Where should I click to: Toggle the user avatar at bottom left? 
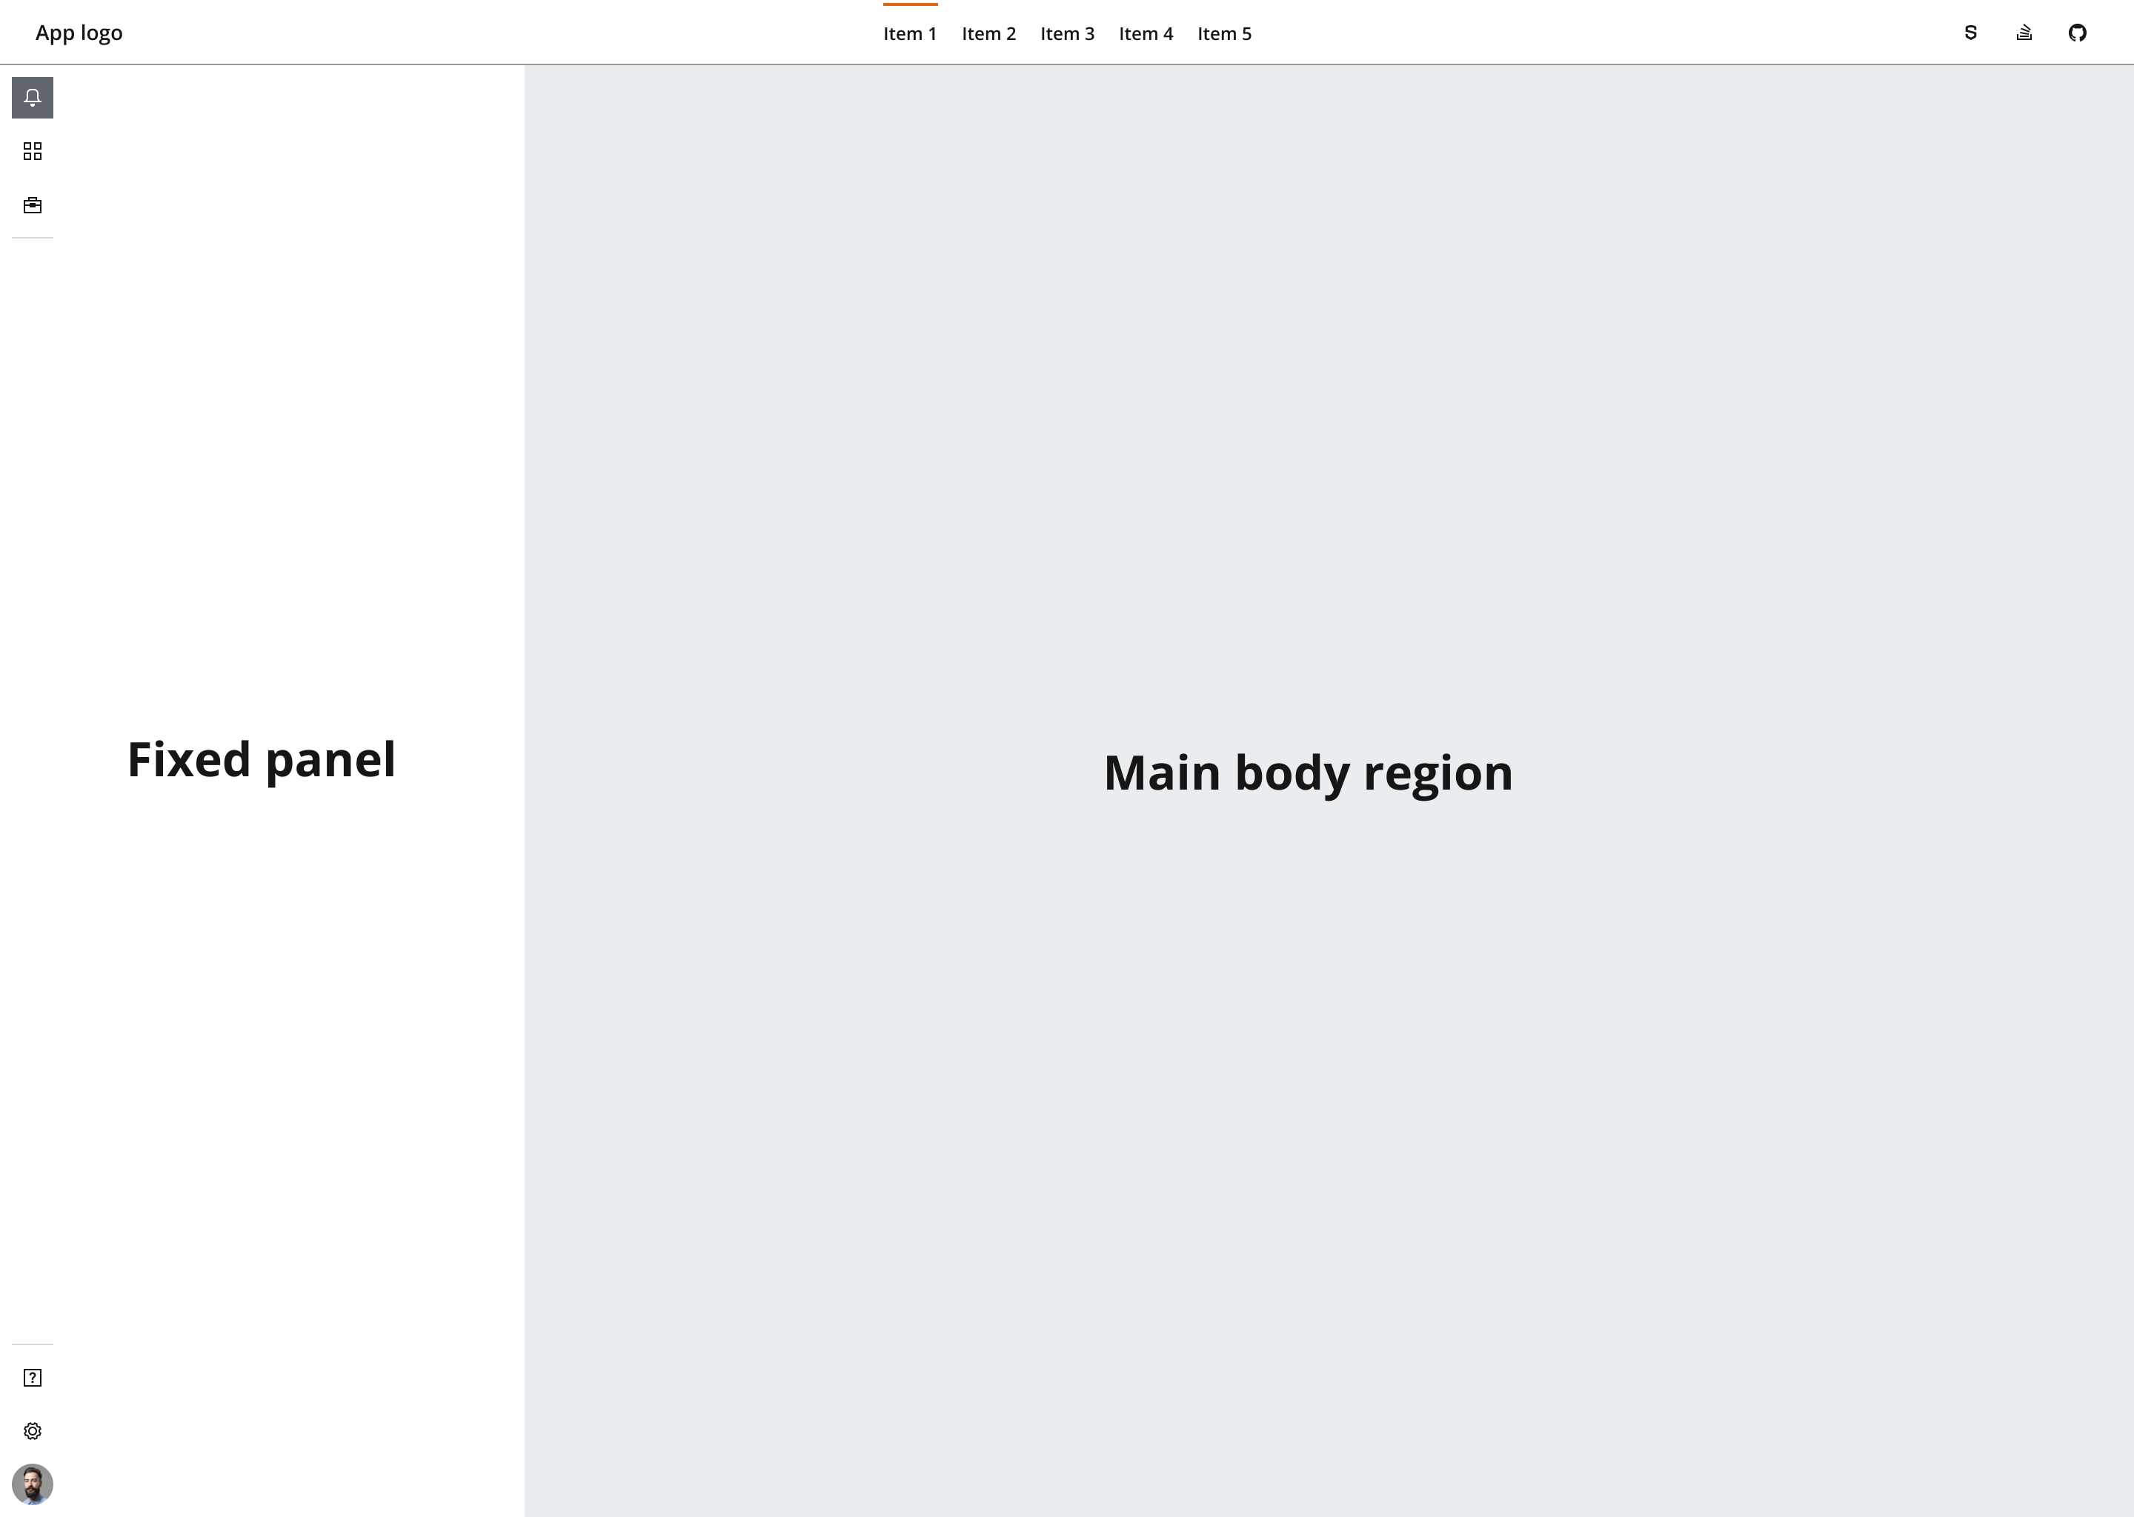pyautogui.click(x=33, y=1484)
